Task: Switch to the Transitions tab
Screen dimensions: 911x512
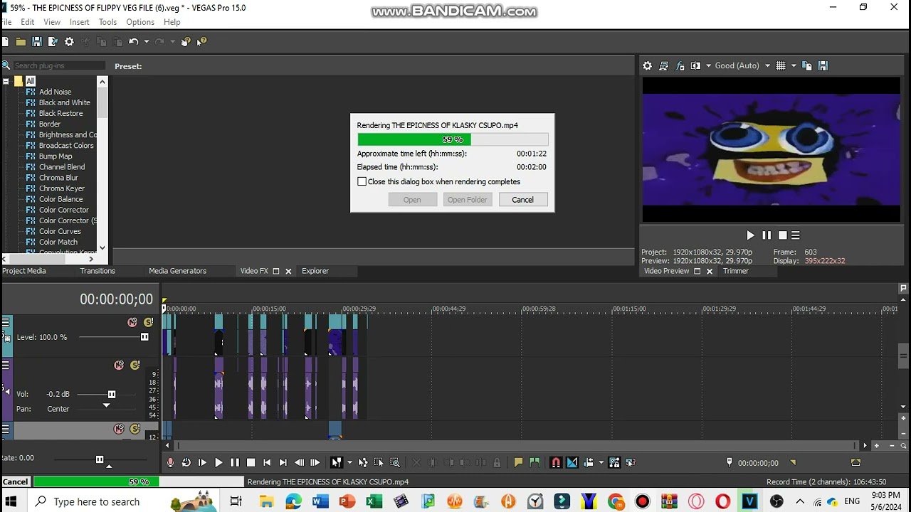Action: [98, 271]
